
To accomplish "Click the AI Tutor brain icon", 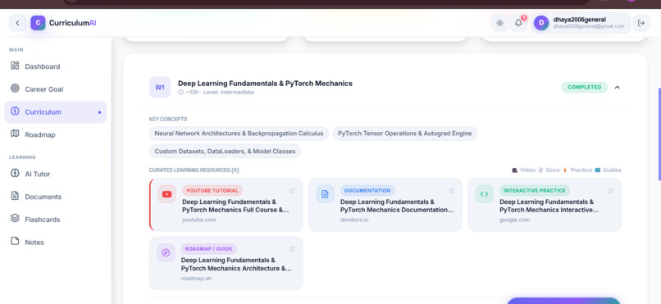I will [x=15, y=173].
